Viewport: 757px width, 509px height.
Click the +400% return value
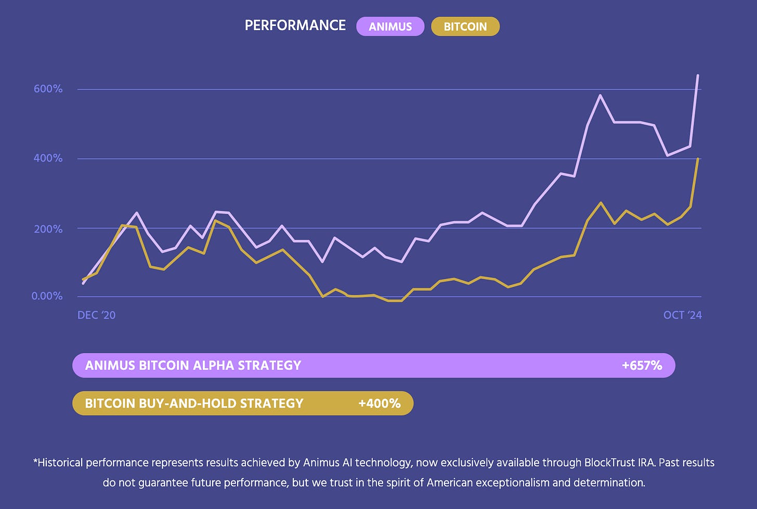[380, 404]
